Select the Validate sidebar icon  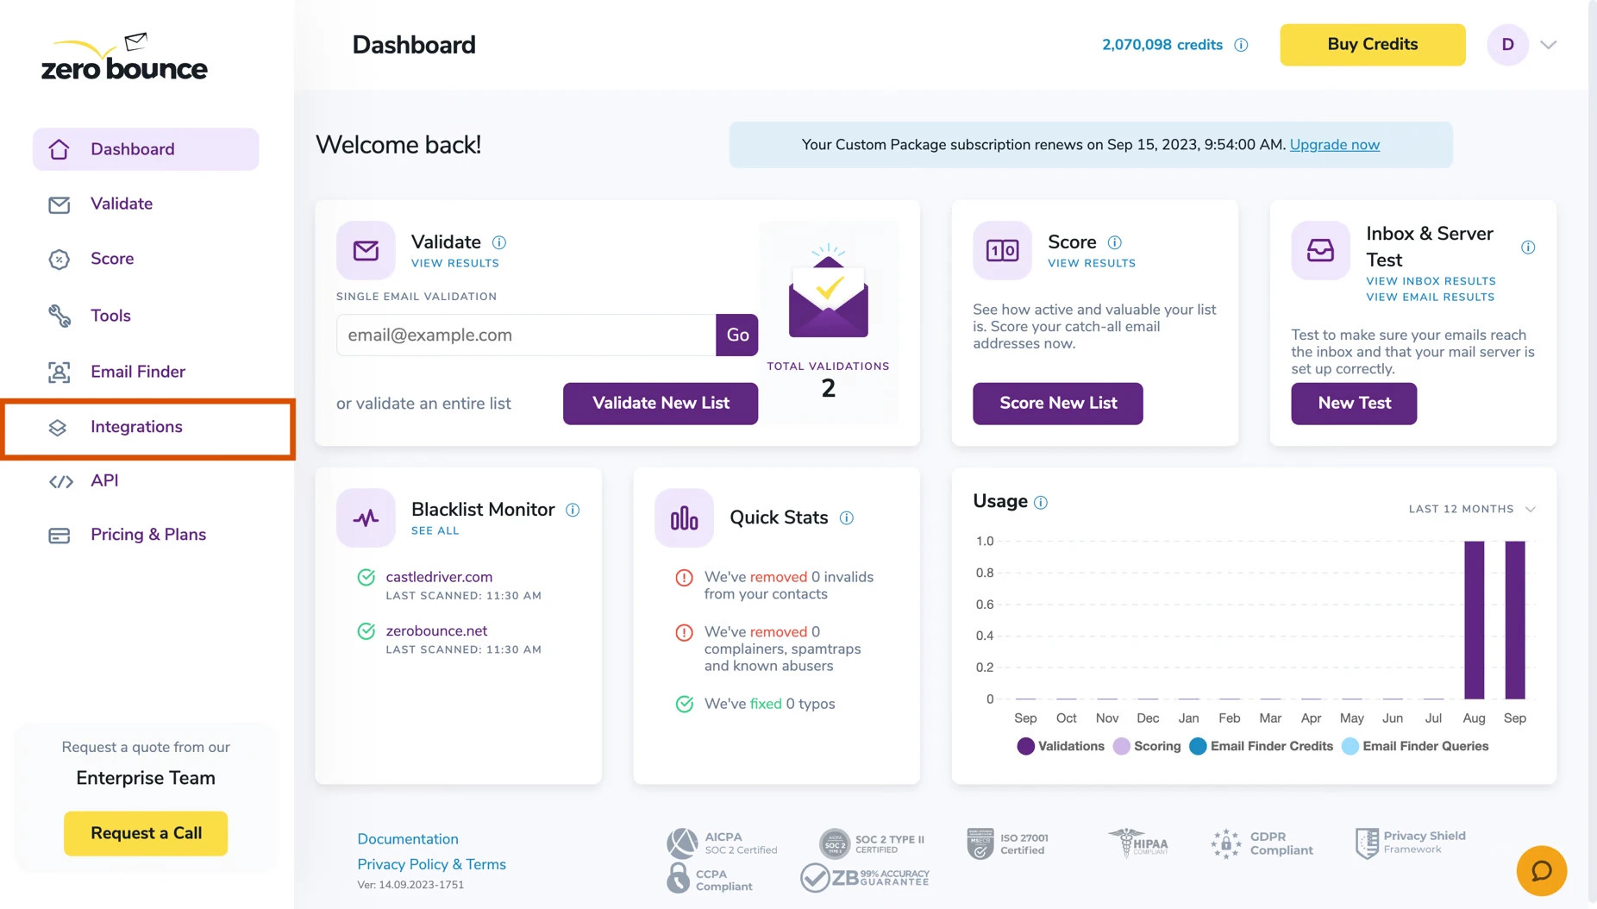tap(58, 204)
